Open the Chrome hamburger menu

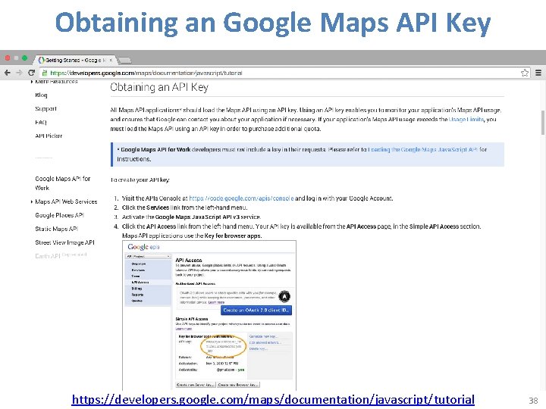click(x=538, y=73)
